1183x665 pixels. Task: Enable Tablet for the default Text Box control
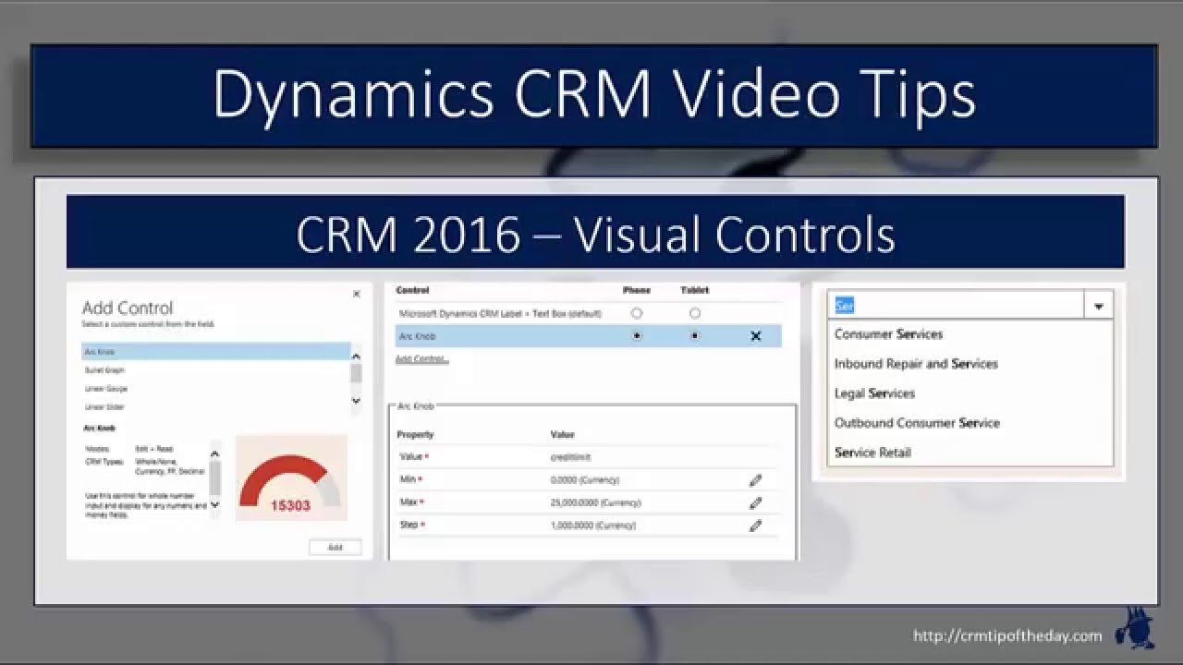tap(695, 313)
